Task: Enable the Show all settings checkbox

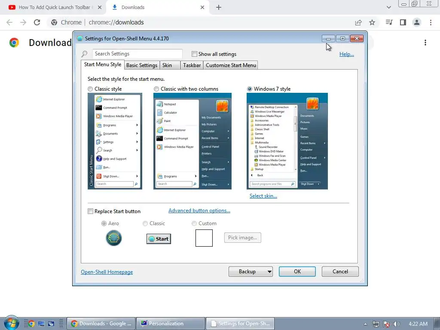Action: [194, 54]
